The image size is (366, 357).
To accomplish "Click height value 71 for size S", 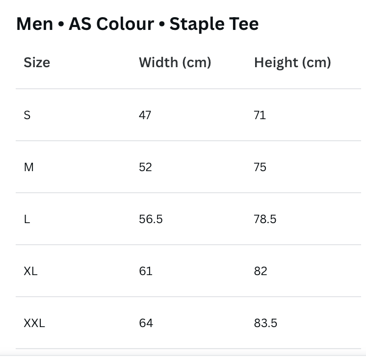I will click(260, 115).
